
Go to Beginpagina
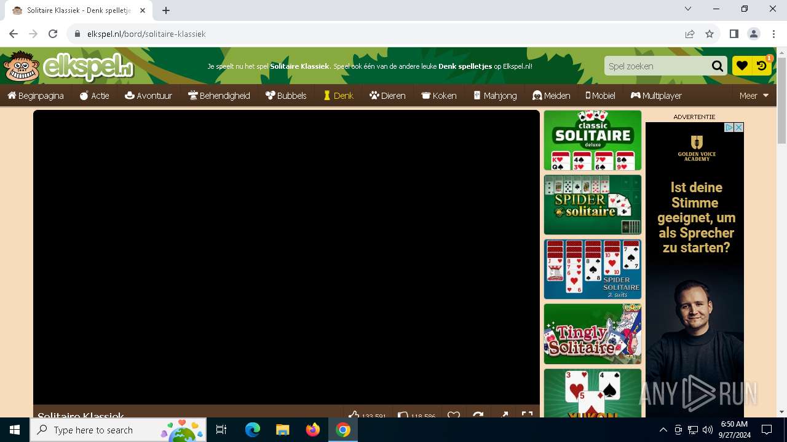click(36, 96)
